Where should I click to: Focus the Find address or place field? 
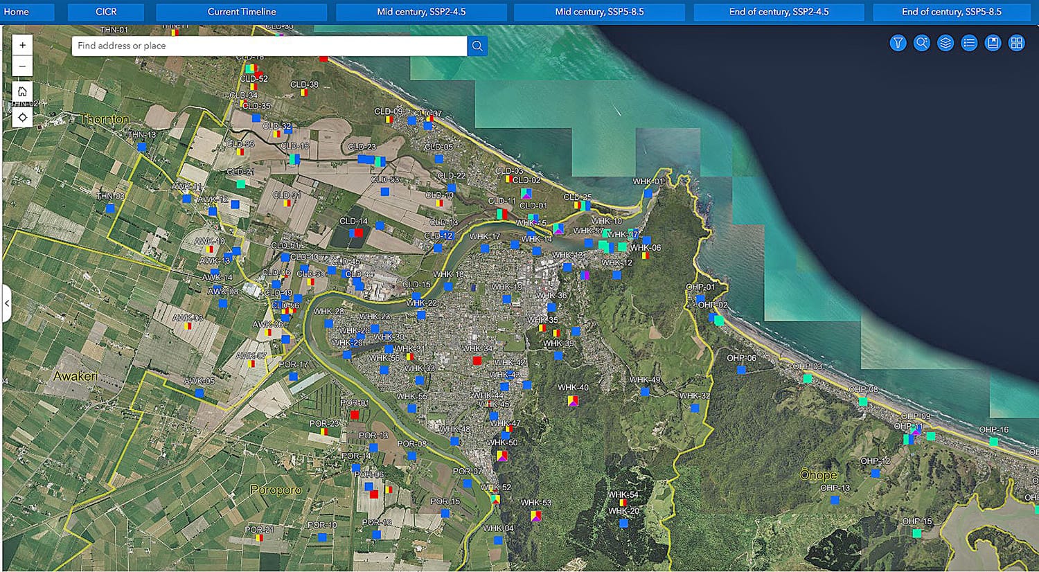point(269,46)
